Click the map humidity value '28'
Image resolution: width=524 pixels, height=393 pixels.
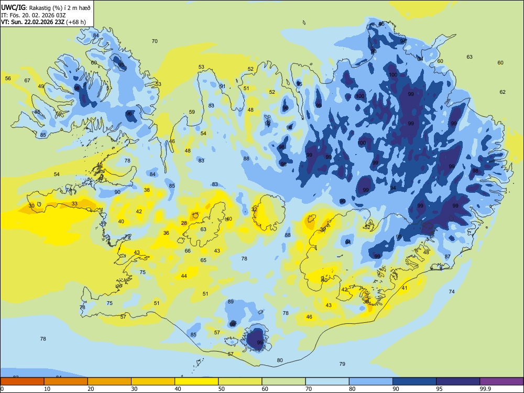[184, 223]
